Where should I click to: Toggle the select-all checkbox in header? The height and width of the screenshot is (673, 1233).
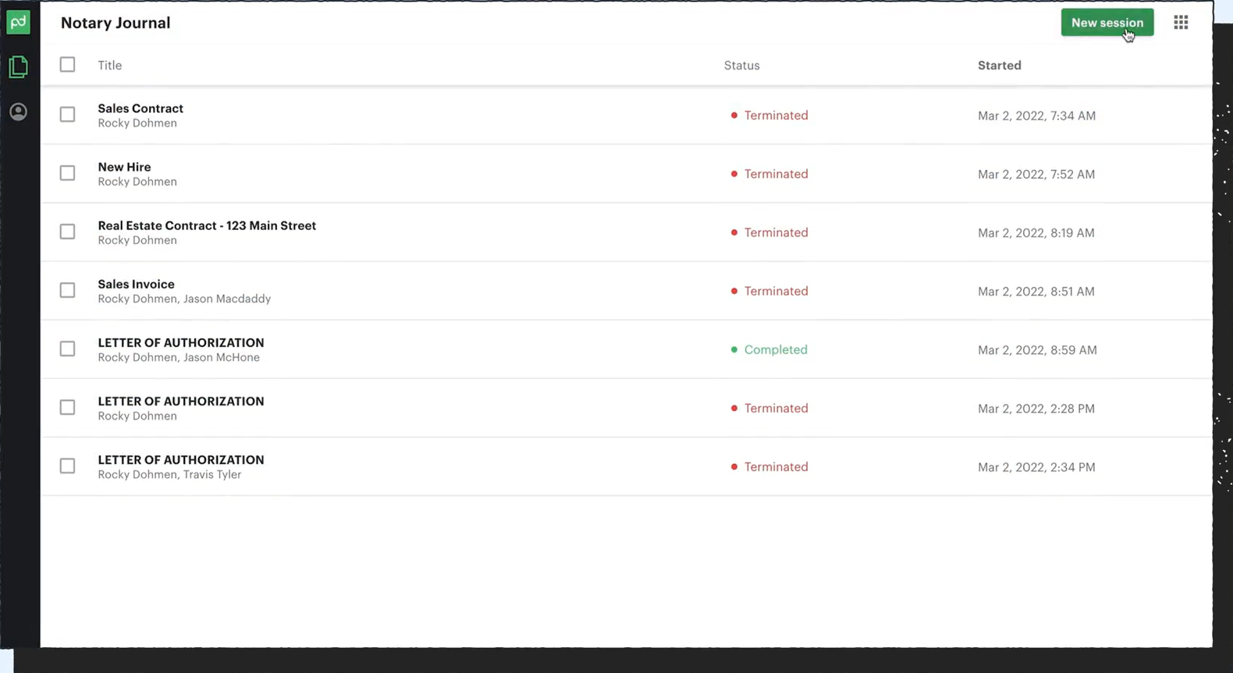(68, 65)
